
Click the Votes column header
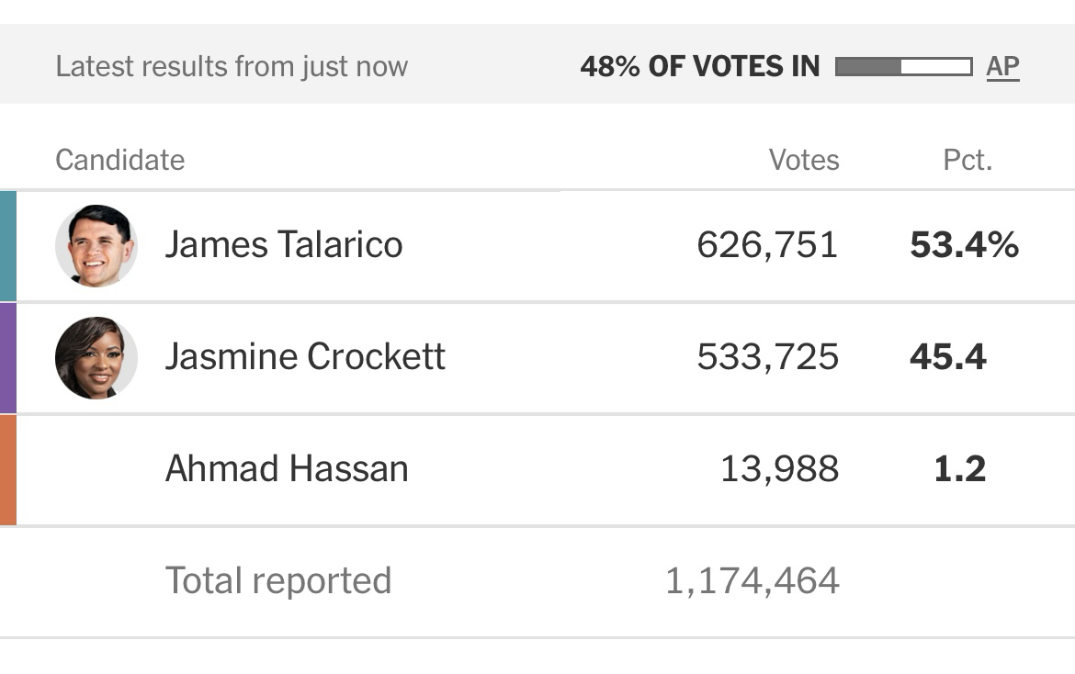tap(804, 160)
